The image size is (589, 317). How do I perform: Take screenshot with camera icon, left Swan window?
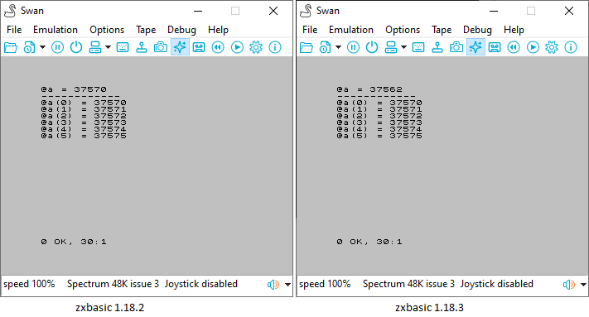pos(161,47)
